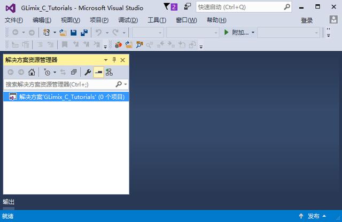This screenshot has width=342, height=222.
Task: Click the find in files toolbar icon
Action: [139, 45]
